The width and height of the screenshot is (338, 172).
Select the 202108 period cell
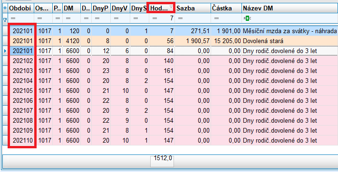coord(21,121)
